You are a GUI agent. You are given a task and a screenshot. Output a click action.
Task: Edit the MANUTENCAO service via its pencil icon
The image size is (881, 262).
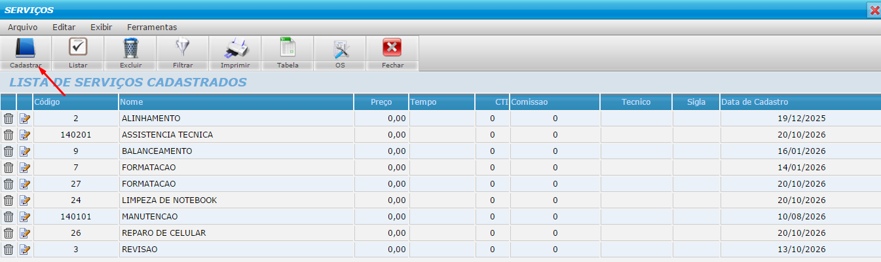(x=25, y=217)
